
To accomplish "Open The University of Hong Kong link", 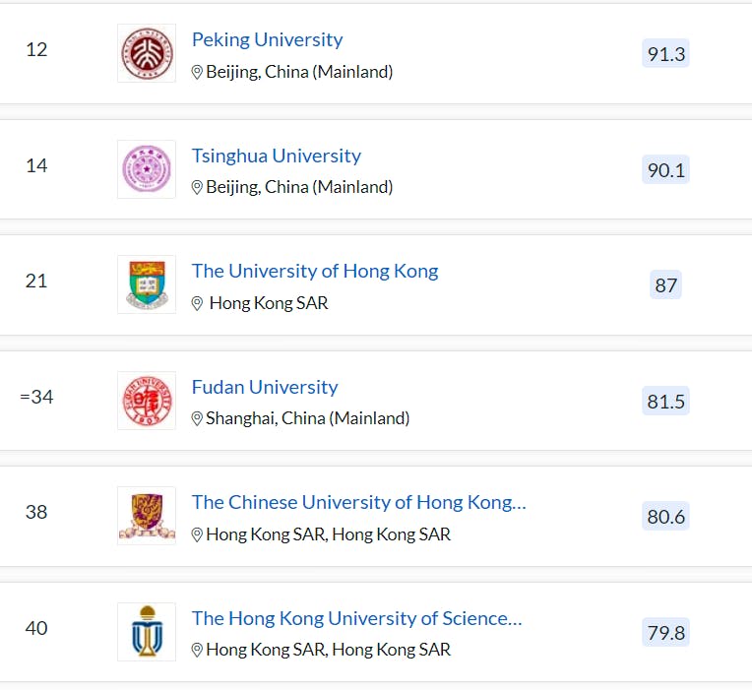I will point(315,271).
